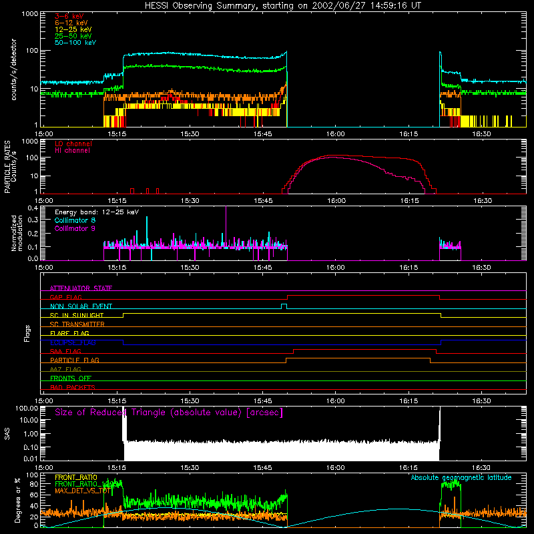This screenshot has height=534, width=534.
Task: Click the 'GAP_FLAG' flag label
Action: 65,297
